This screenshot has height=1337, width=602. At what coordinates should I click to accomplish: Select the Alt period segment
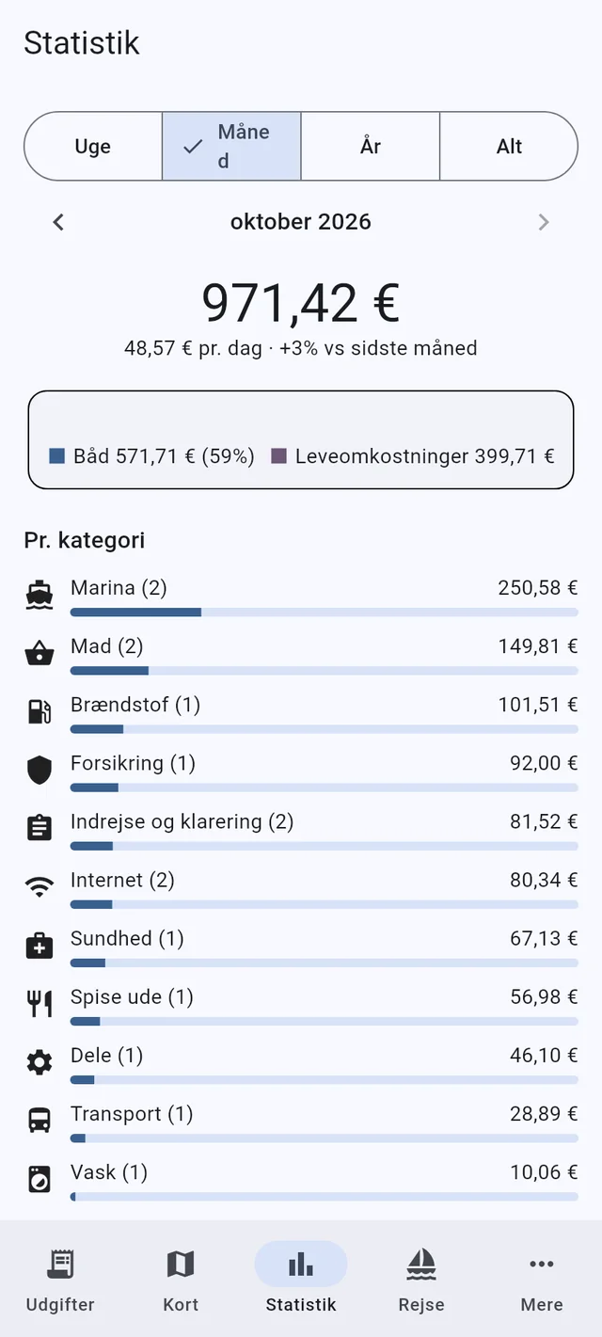pos(509,146)
